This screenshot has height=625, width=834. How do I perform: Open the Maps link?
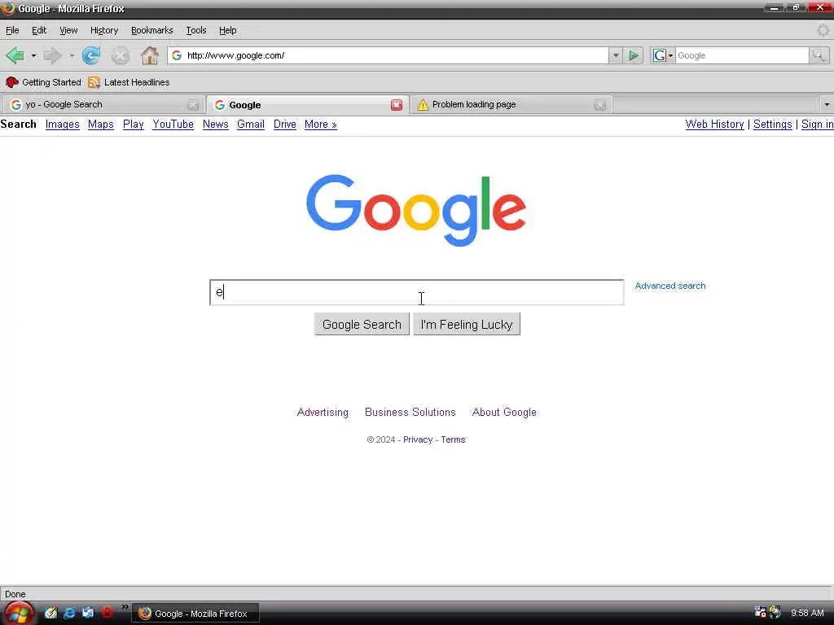tap(100, 125)
